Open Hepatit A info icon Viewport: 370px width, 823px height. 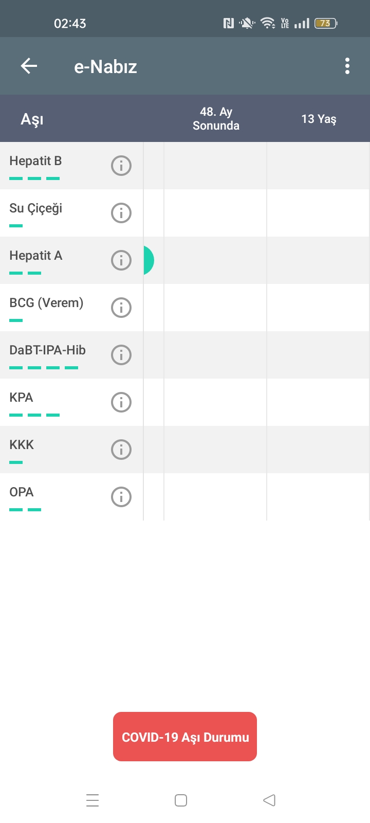[121, 260]
